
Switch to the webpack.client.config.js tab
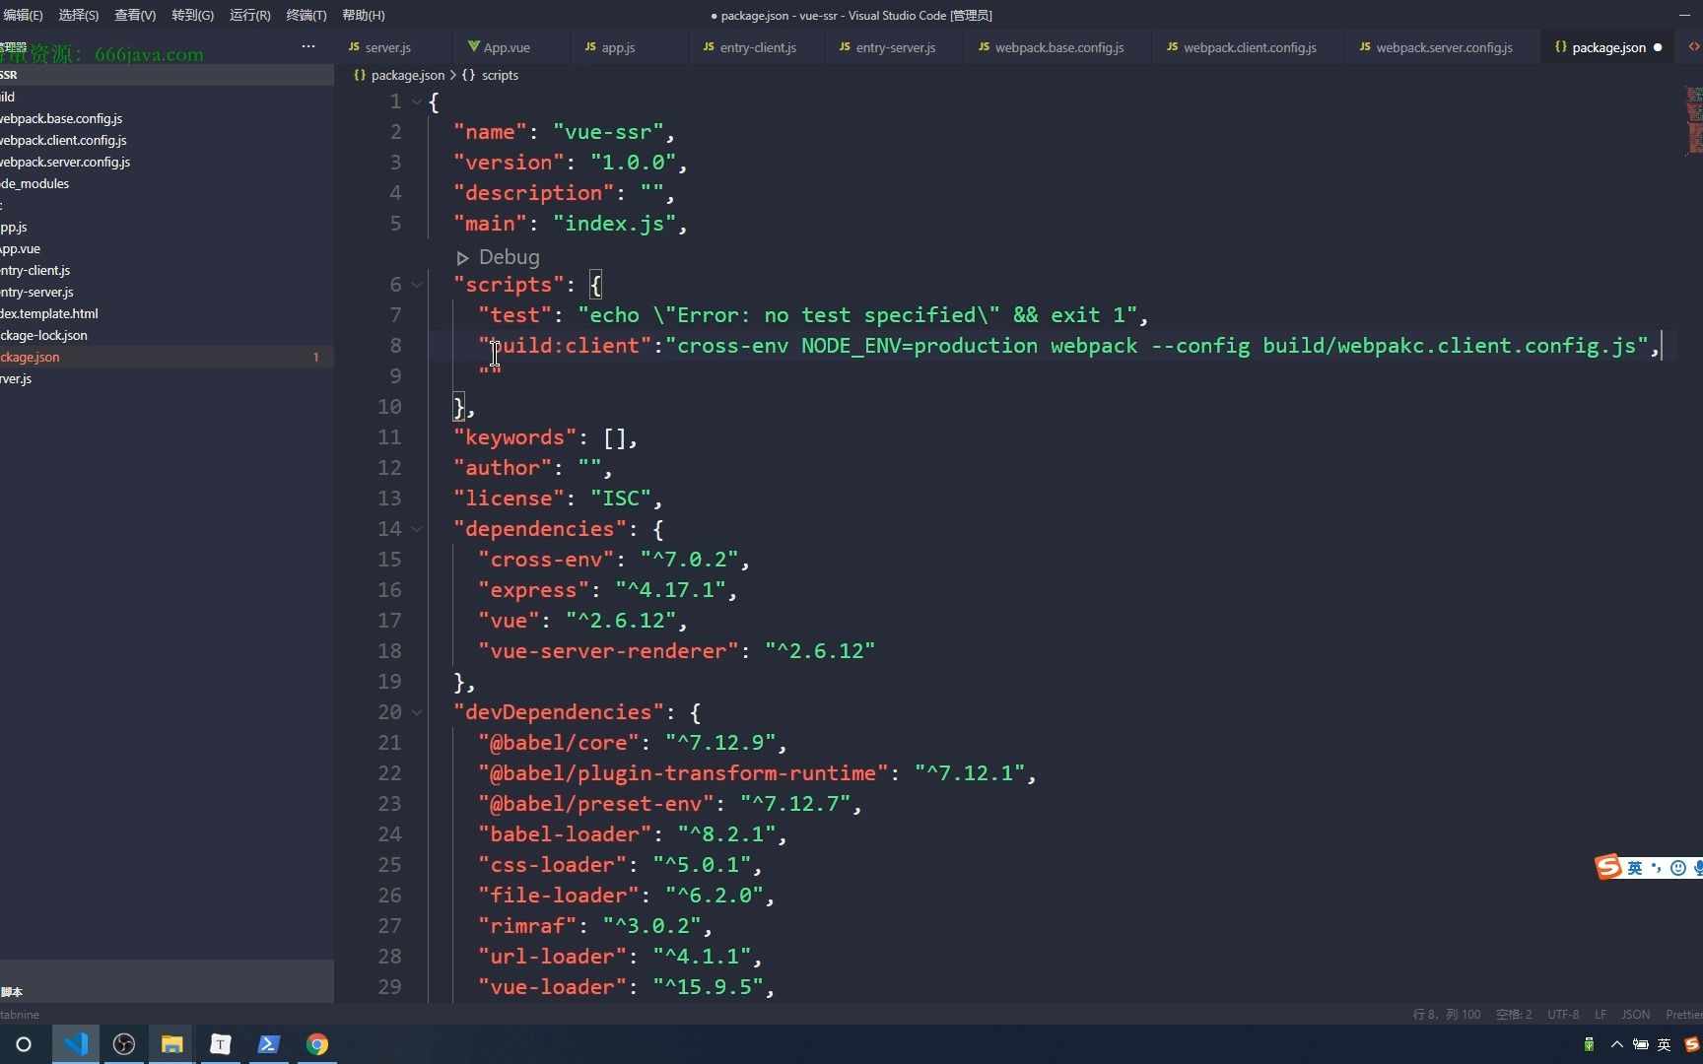click(x=1249, y=47)
